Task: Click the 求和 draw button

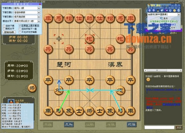Action: 69,125
